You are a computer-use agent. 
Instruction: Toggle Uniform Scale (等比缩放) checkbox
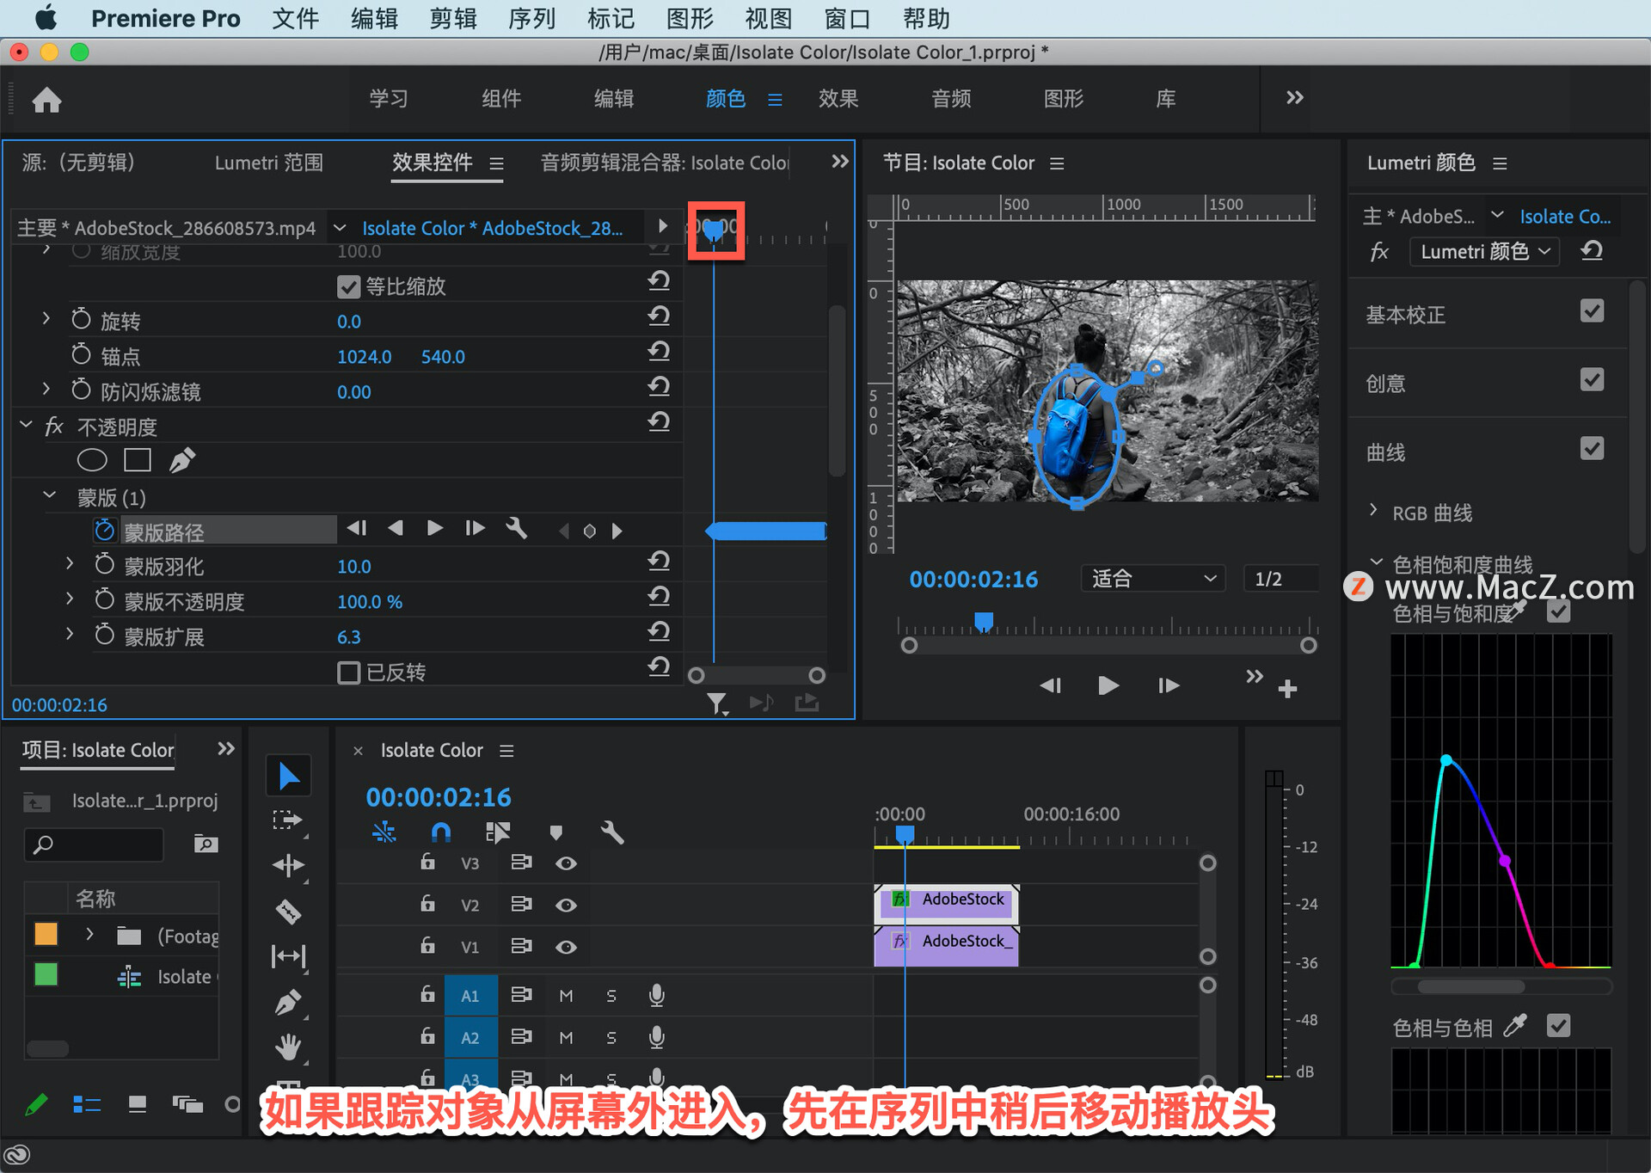(348, 286)
